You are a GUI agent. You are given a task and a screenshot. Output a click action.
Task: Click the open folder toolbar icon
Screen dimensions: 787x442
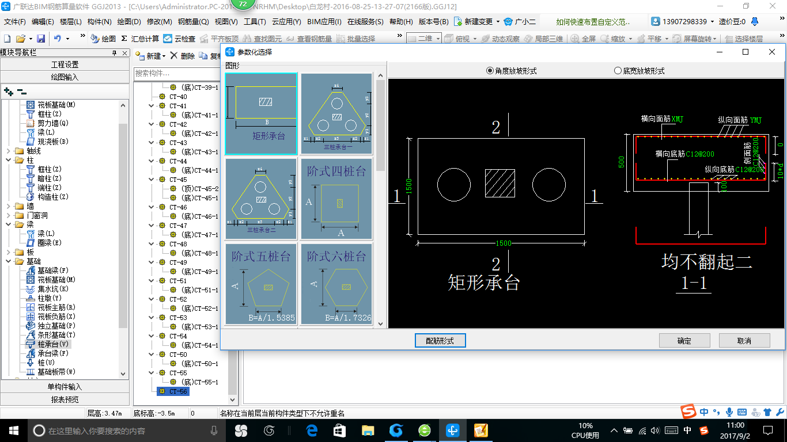21,39
